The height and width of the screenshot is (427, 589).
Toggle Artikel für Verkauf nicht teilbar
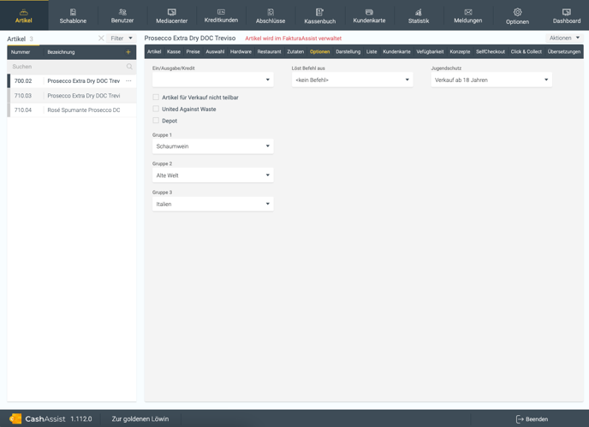[156, 98]
